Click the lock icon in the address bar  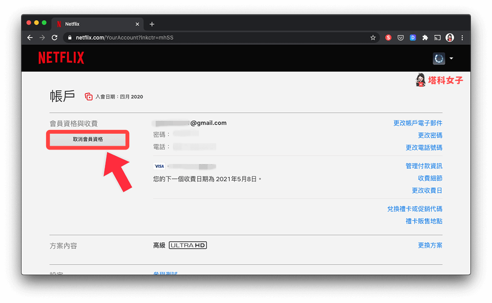click(69, 37)
